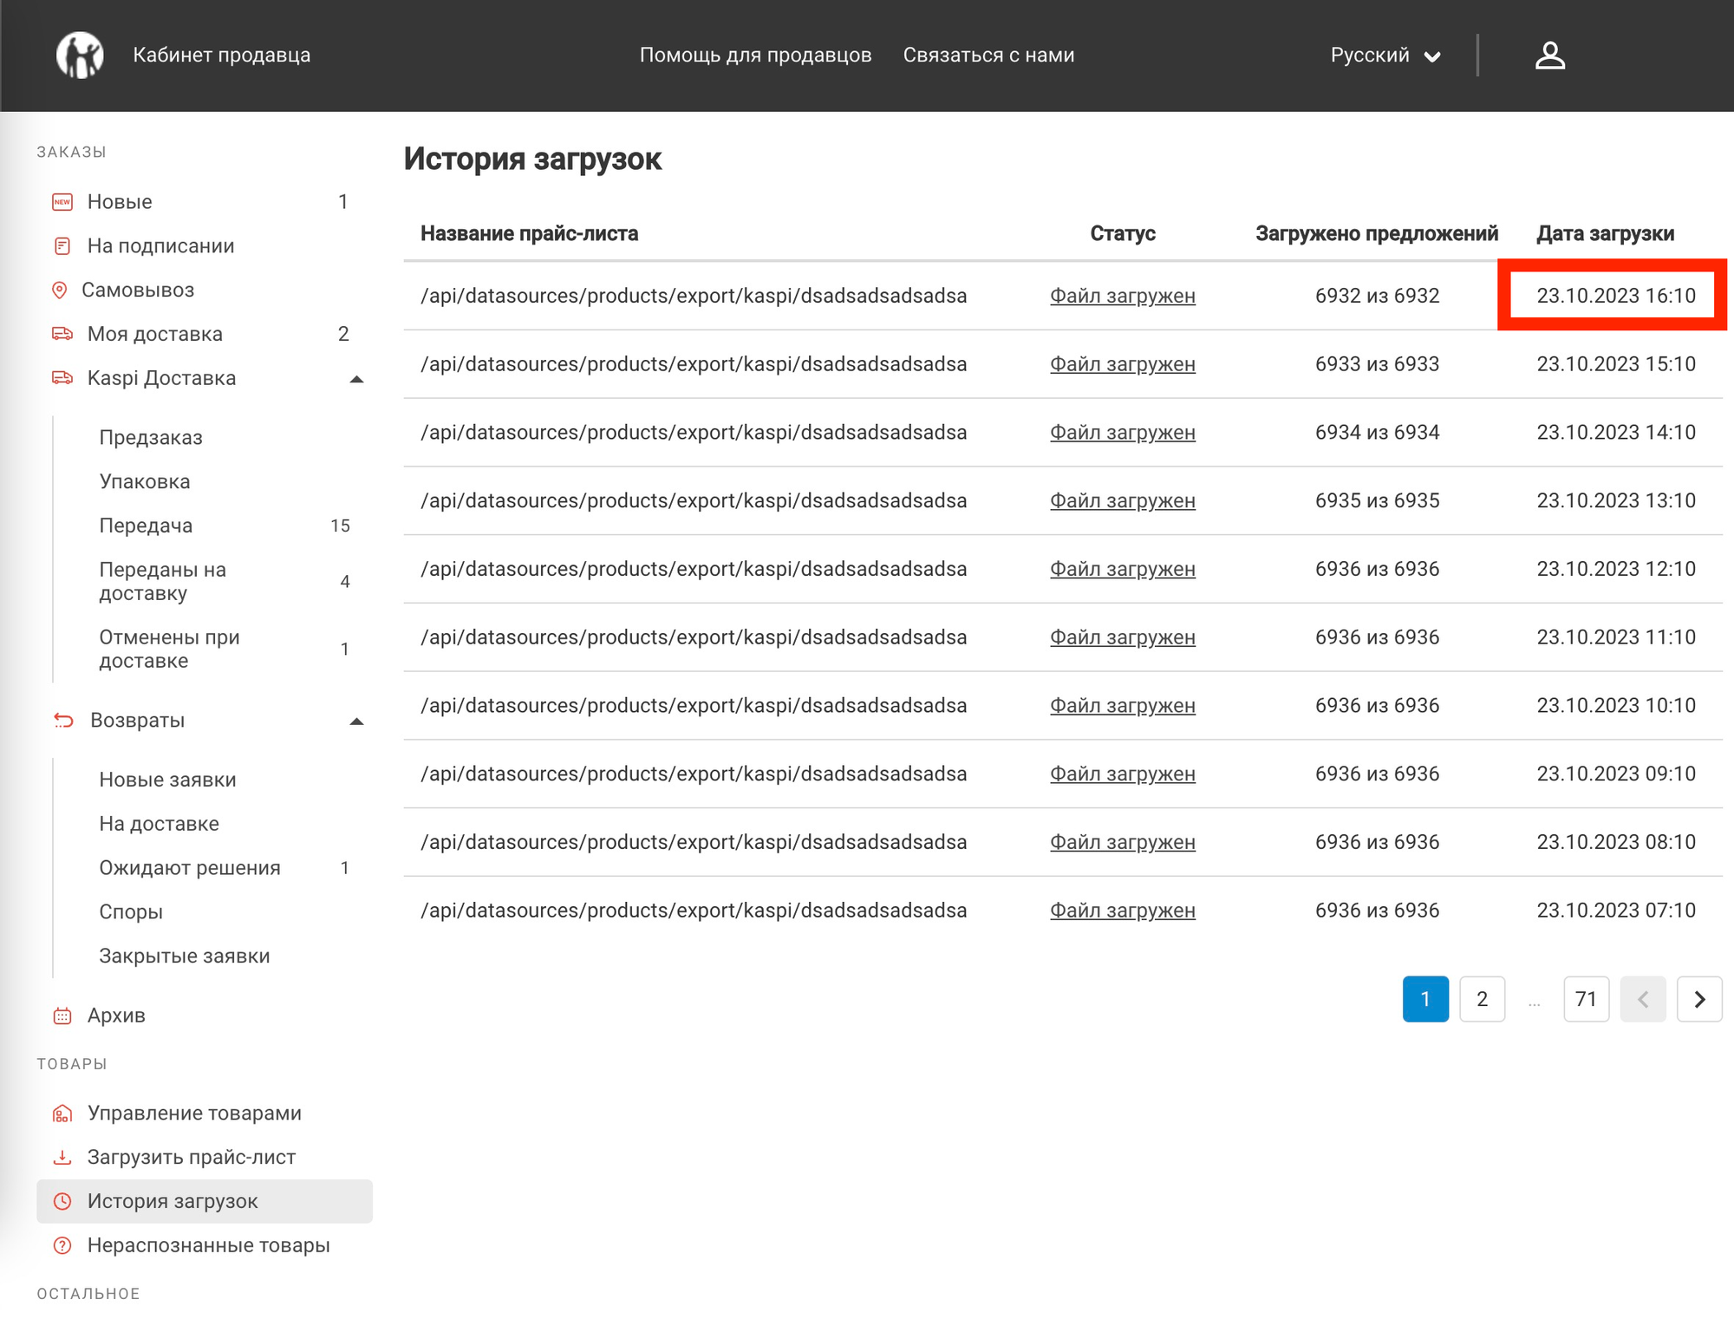Click the Нераспознанные товары question icon

click(62, 1246)
